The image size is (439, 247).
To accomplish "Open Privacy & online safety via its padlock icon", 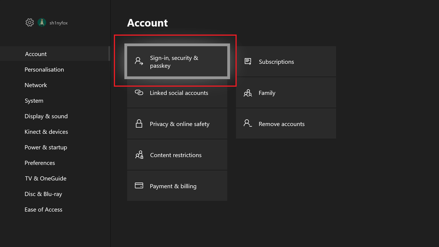I will [x=139, y=124].
